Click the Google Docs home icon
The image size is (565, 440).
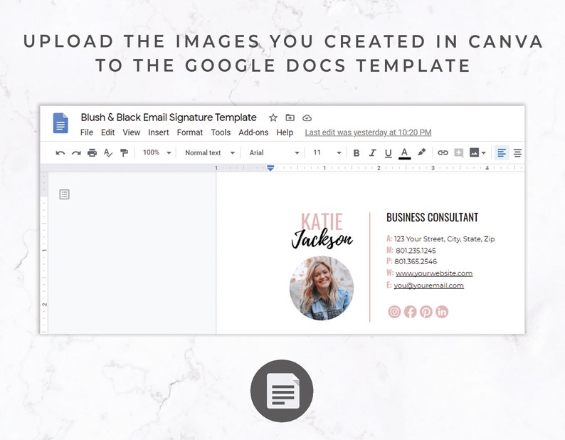(x=60, y=123)
